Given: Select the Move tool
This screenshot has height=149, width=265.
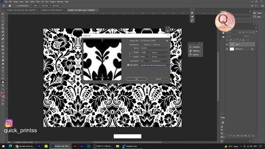Looking at the screenshot, I should [x=3, y=14].
